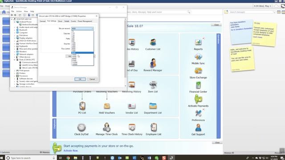
Task: Switch to the Events tab
Action: (73, 21)
